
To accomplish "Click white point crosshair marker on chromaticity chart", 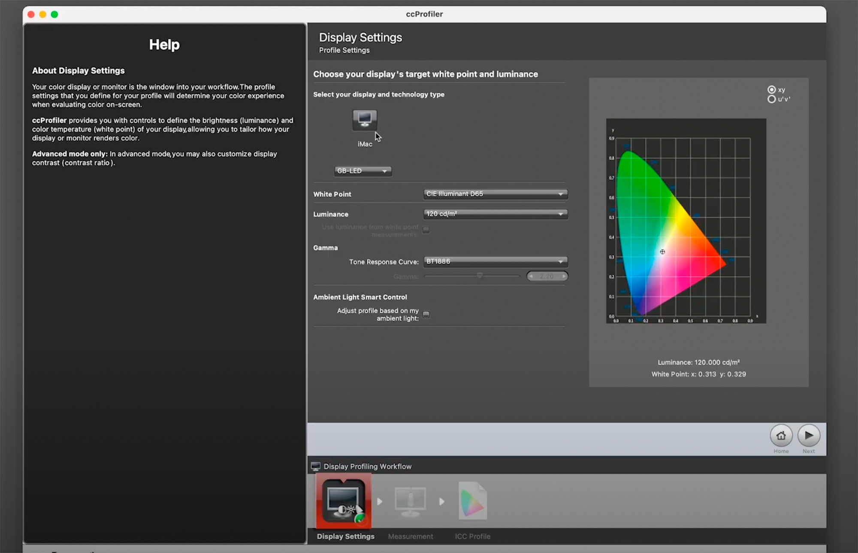I will tap(662, 252).
